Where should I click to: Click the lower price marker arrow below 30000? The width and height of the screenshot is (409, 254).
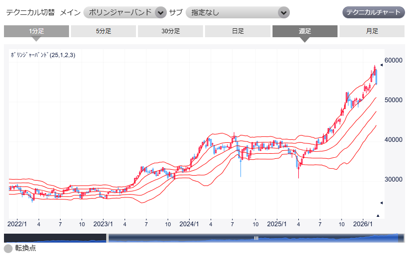tap(381, 202)
